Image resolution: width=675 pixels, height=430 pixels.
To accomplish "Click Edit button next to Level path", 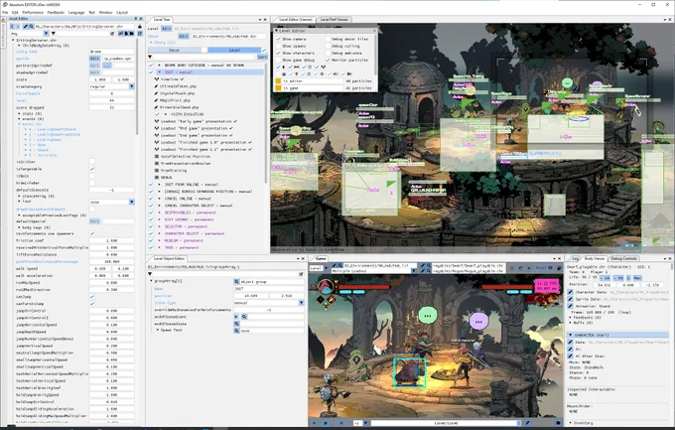I will [167, 29].
